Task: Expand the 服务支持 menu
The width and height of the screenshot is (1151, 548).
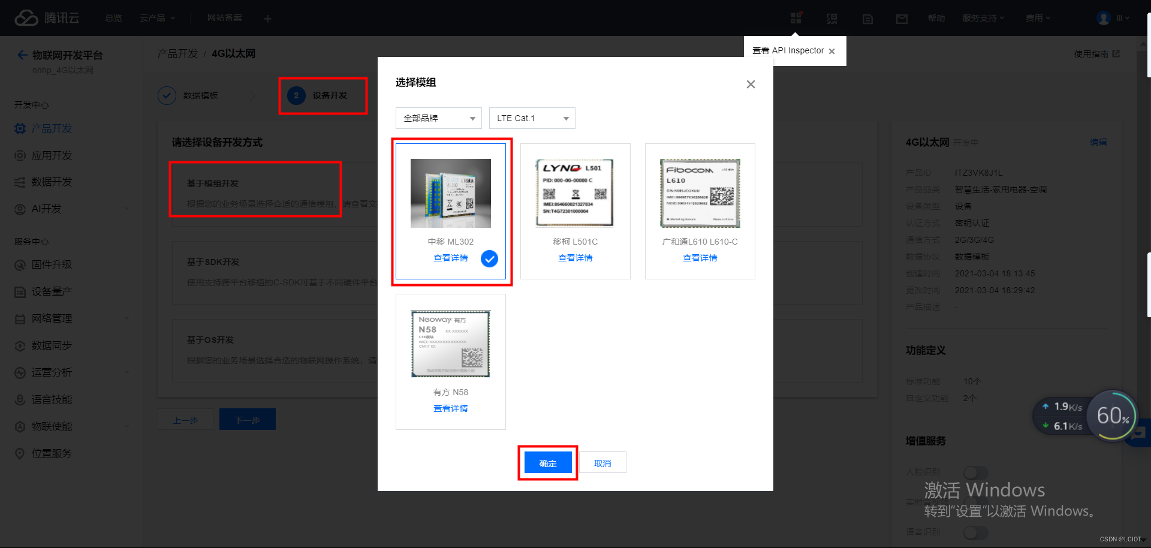Action: point(983,18)
